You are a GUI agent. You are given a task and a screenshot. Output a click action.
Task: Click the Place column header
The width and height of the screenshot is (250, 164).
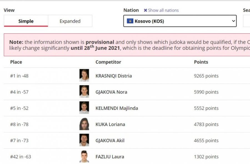16,62
